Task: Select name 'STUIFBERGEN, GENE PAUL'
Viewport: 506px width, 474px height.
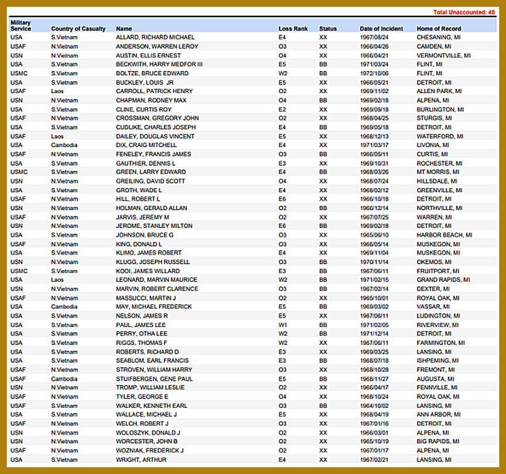Action: click(x=155, y=378)
